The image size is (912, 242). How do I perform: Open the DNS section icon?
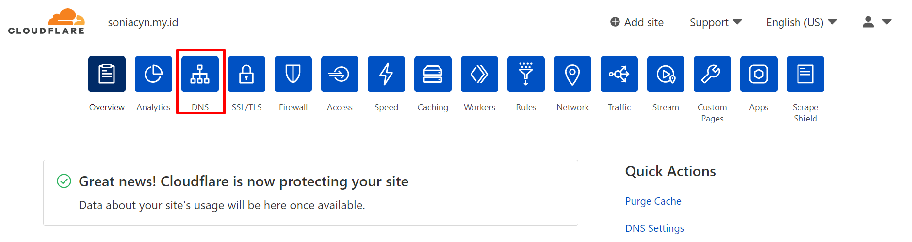[200, 74]
